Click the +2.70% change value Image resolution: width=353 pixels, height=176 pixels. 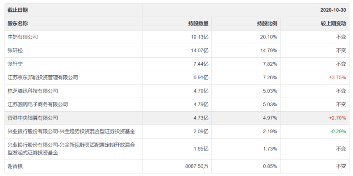click(337, 118)
